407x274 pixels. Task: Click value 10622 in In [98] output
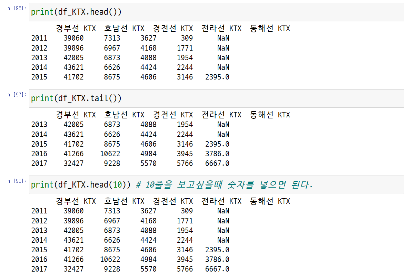pyautogui.click(x=110, y=259)
